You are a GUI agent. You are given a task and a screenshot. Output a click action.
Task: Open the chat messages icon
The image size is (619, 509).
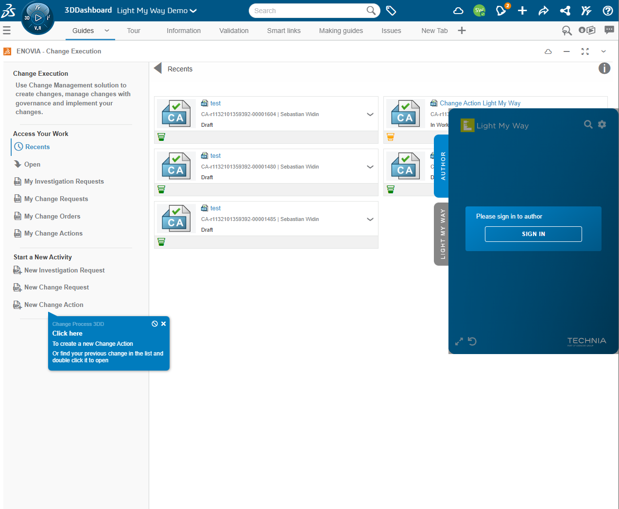[609, 30]
